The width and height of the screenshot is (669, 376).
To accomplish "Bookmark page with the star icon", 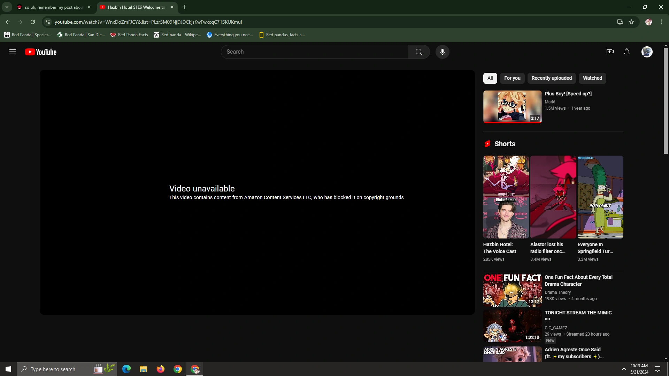I will click(x=631, y=22).
